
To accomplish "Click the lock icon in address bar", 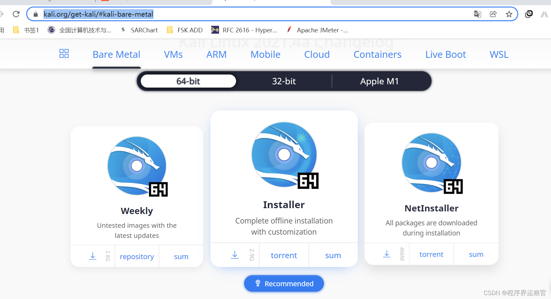I will click(x=36, y=14).
